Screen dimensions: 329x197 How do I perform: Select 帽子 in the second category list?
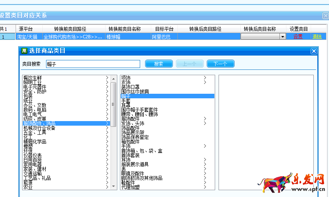pyautogui.click(x=126, y=96)
